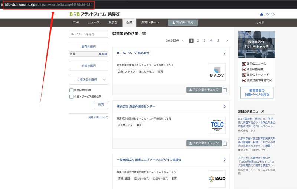Click the 業界を選択 button
This screenshot has height=189, width=297.
[89, 46]
